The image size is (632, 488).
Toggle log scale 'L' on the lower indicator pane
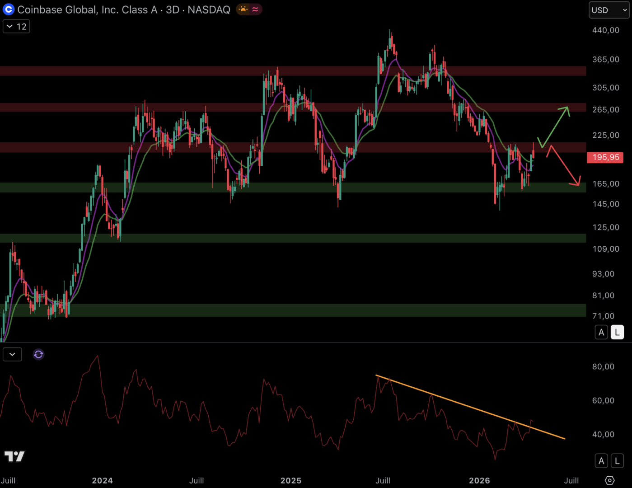click(x=617, y=461)
